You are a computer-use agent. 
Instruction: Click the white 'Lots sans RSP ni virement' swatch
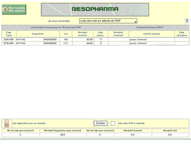pos(113,123)
